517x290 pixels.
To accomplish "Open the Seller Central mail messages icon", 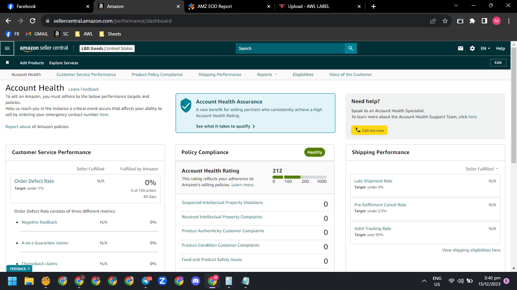I will click(x=461, y=48).
